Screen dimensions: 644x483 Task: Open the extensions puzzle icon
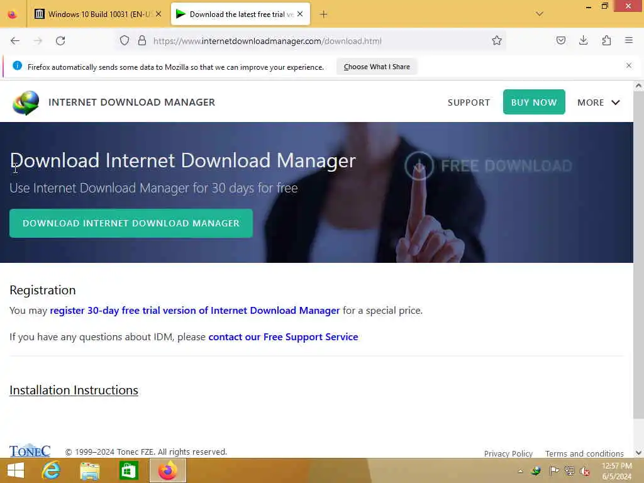(606, 41)
